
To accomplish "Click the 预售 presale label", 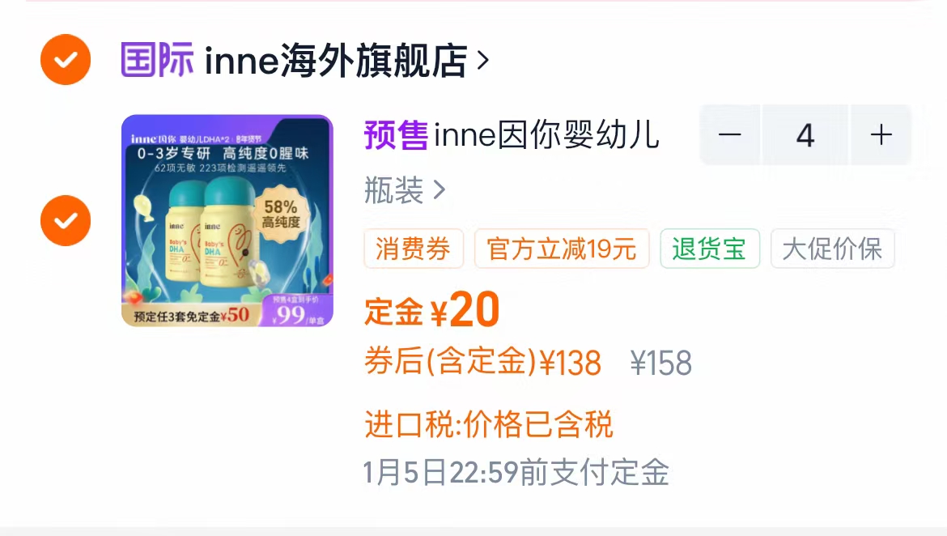I will point(396,134).
